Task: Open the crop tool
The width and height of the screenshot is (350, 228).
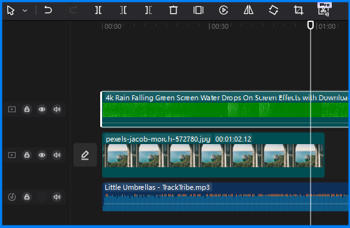Action: pyautogui.click(x=299, y=10)
